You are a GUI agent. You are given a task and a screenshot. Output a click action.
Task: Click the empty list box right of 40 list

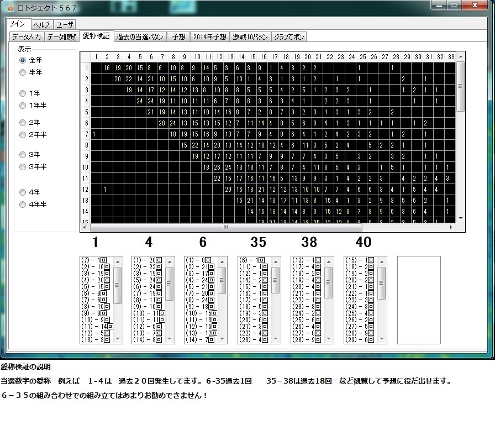coord(419,300)
